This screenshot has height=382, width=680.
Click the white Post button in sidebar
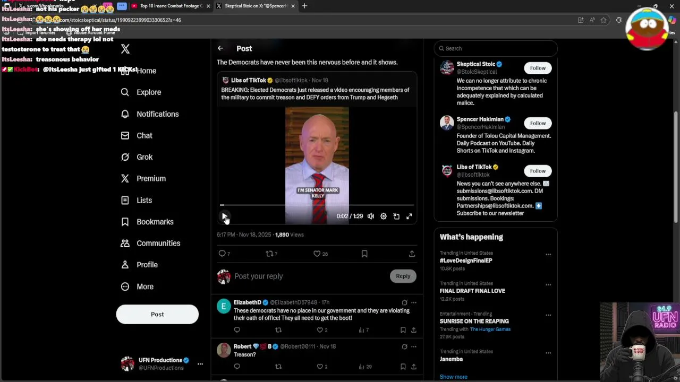coord(157,314)
